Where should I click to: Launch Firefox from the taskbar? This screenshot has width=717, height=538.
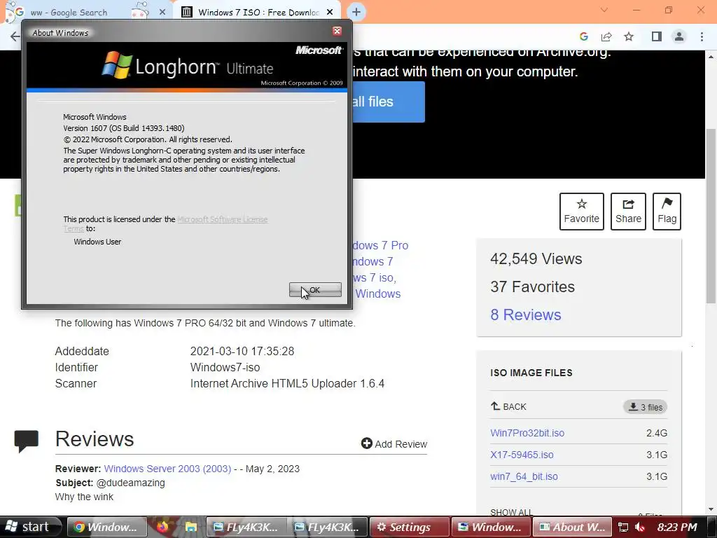162,527
